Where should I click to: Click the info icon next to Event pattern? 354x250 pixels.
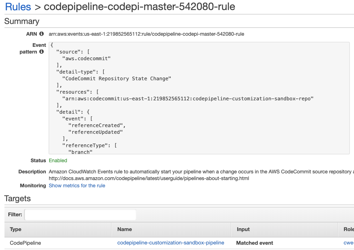click(42, 52)
